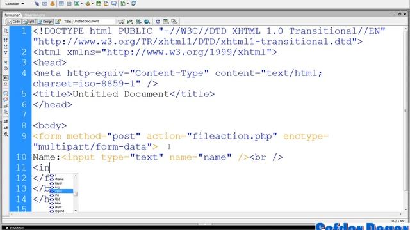Toggle Live Data view
The image size is (410, 230).
58,22
